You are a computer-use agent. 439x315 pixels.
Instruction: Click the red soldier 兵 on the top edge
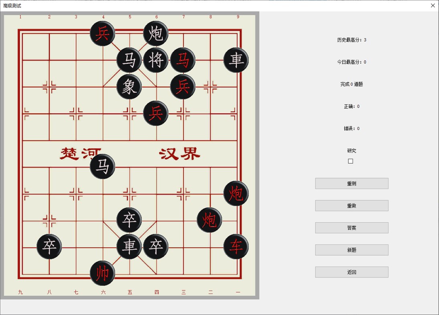[102, 33]
